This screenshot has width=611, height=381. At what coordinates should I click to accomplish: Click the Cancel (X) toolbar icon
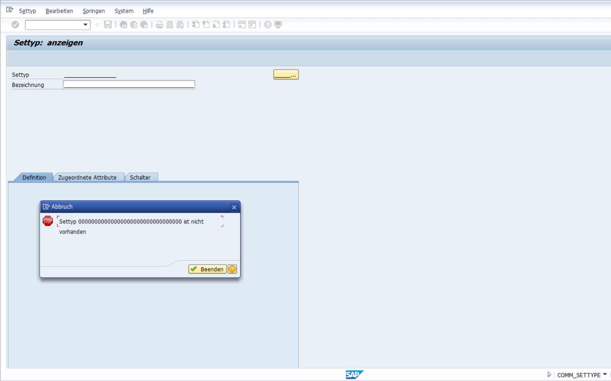pos(144,25)
